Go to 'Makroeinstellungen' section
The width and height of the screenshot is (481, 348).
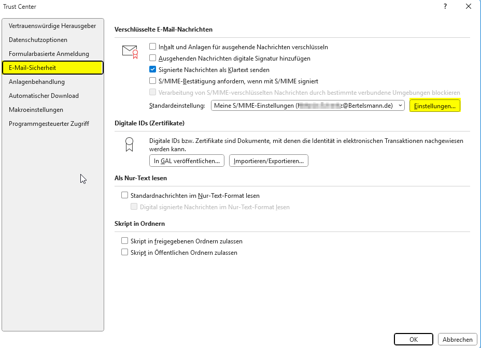36,110
